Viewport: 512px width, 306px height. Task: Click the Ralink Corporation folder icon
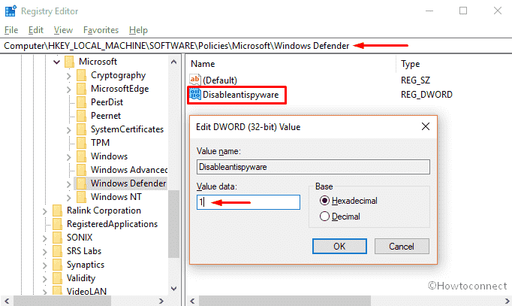(58, 211)
